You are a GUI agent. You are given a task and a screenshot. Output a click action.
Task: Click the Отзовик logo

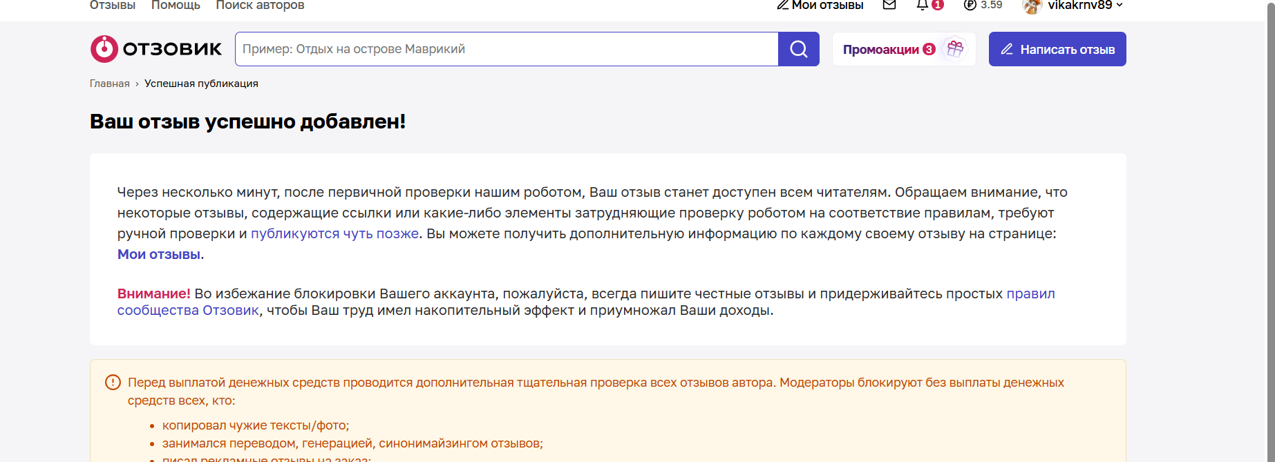pos(156,49)
